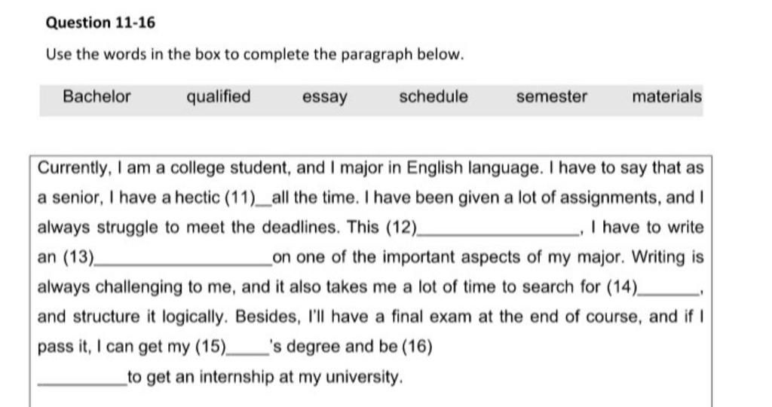This screenshot has width=772, height=407.
Task: Select the word schedule in the box
Action: (433, 97)
